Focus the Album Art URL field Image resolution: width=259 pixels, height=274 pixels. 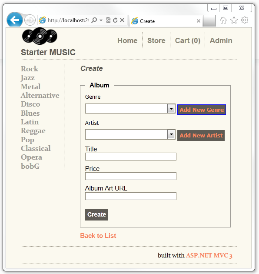coord(131,196)
